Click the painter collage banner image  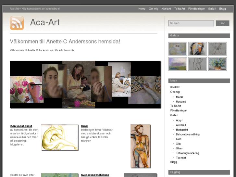[85, 84]
